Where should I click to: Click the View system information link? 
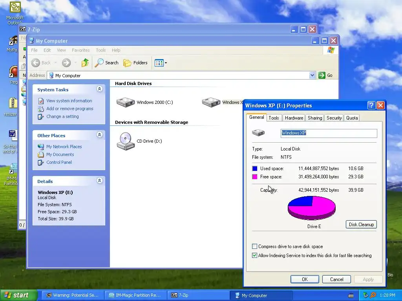(x=69, y=101)
